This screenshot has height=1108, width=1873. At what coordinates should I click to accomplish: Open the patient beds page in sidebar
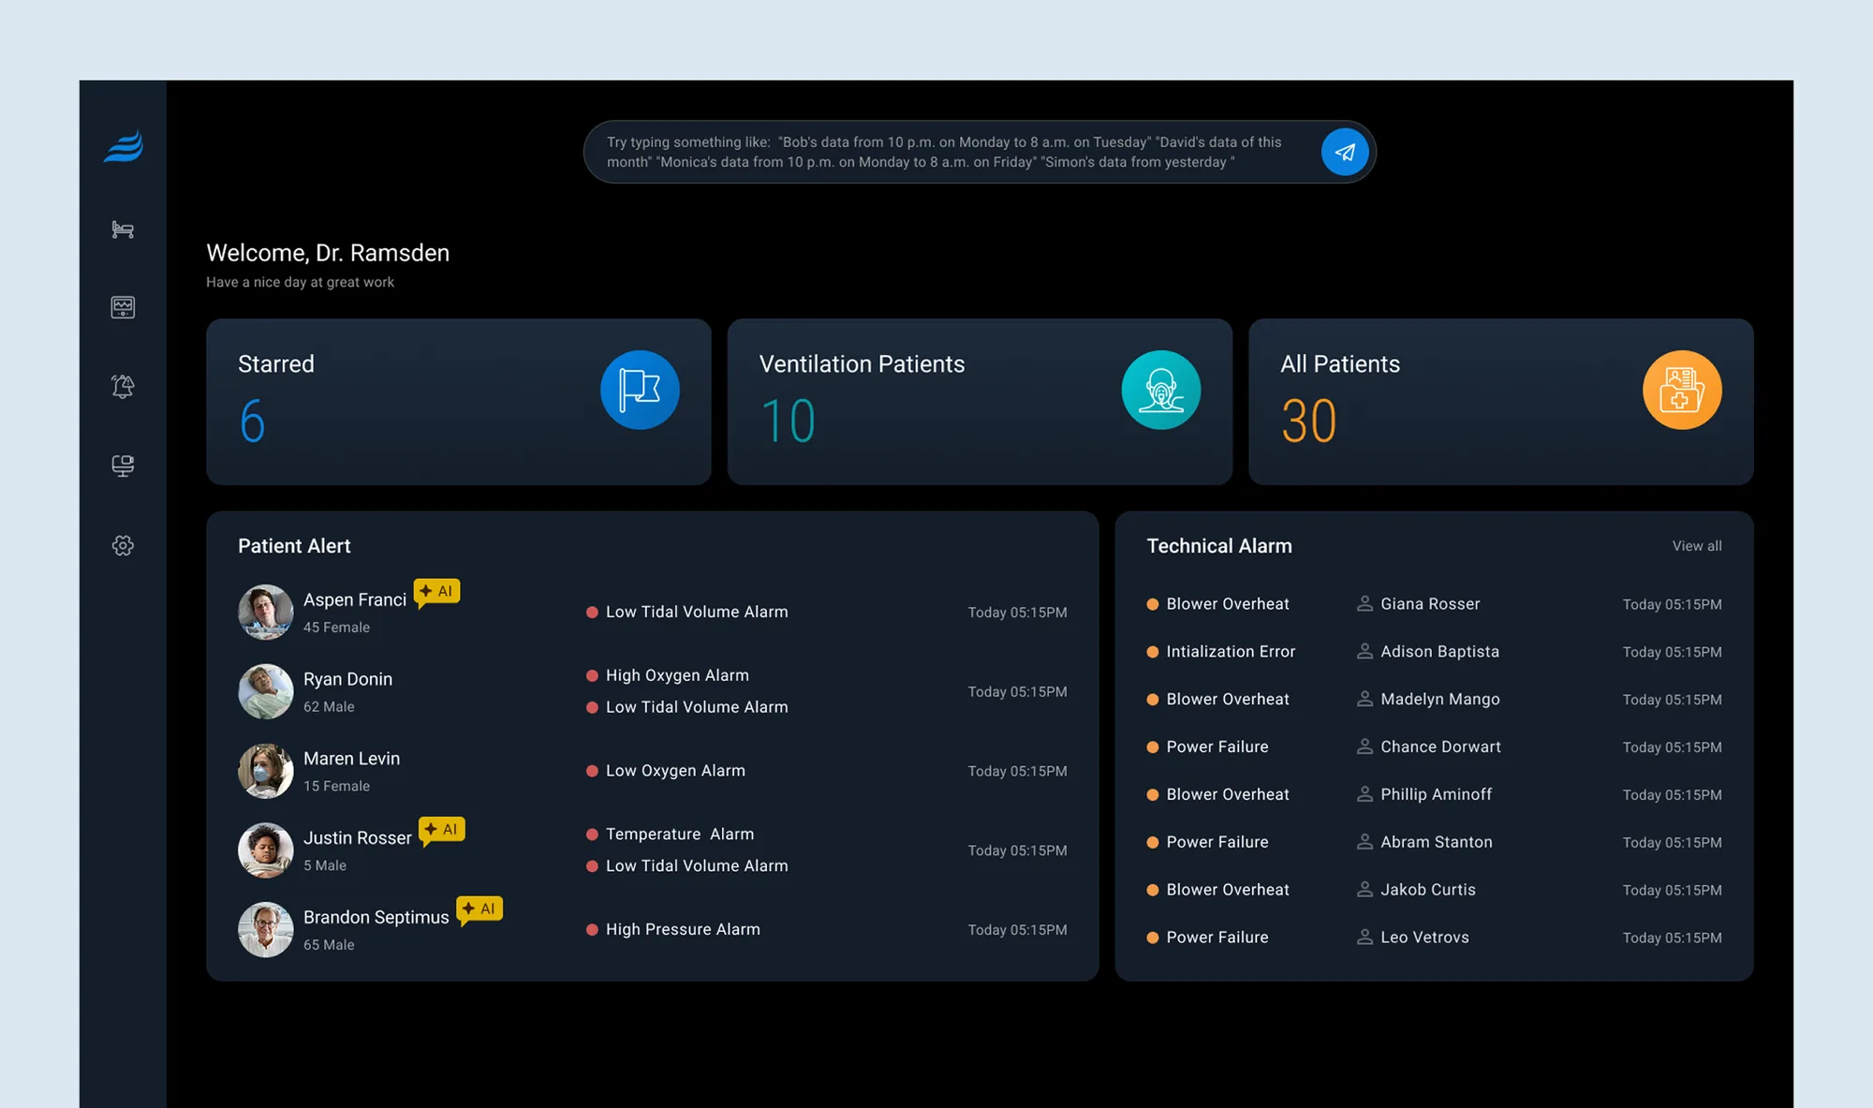(122, 229)
